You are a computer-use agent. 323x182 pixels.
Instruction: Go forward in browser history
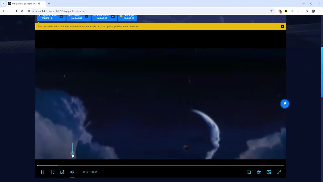tap(10, 11)
